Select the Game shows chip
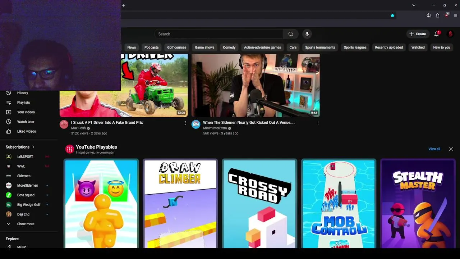460x259 pixels. [x=204, y=47]
